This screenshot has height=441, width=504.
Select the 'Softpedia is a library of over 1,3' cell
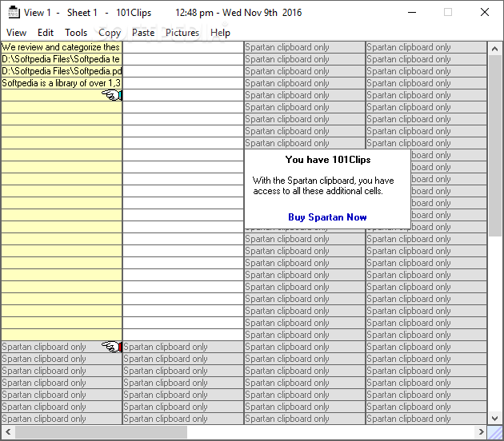(x=62, y=83)
